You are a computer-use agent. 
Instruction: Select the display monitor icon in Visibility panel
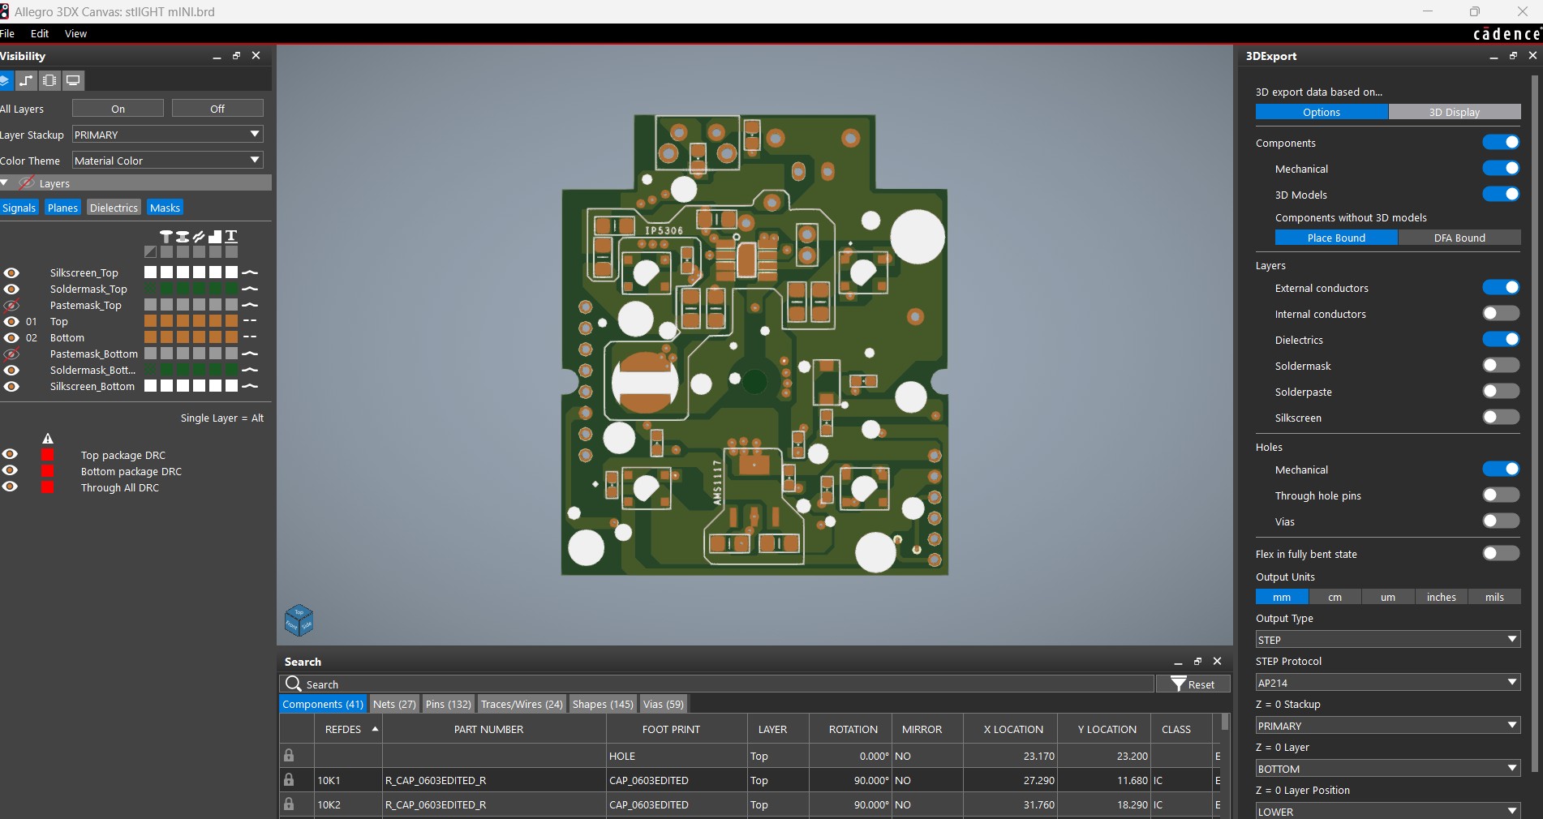[x=73, y=80]
